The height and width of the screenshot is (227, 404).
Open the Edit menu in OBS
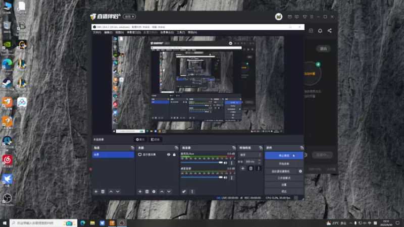(108, 32)
